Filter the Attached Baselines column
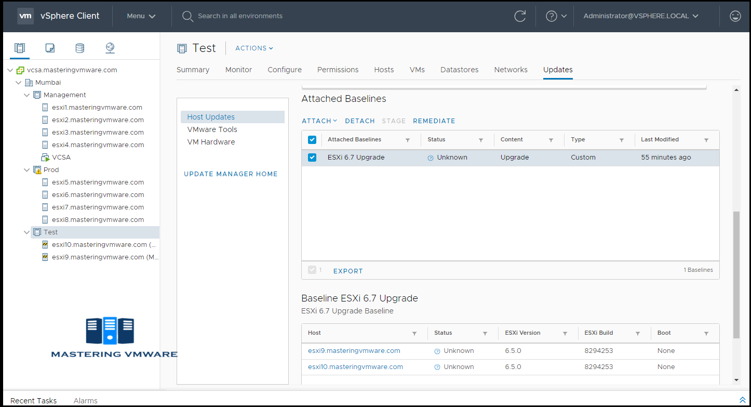This screenshot has height=407, width=751. point(408,140)
